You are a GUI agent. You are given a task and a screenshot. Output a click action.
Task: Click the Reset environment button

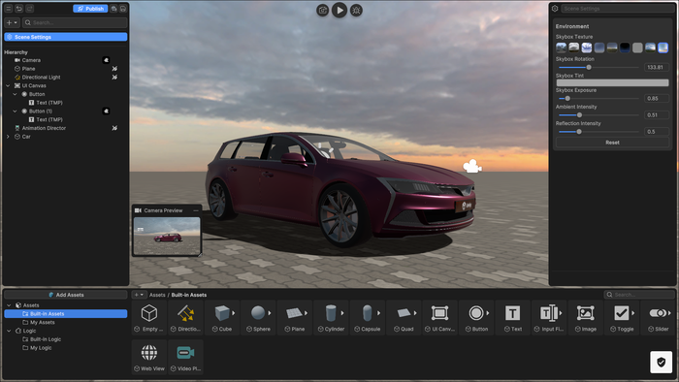[x=612, y=143]
